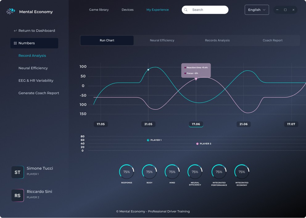The width and height of the screenshot is (306, 218).
Task: Open the My Experience menu
Action: pyautogui.click(x=158, y=10)
